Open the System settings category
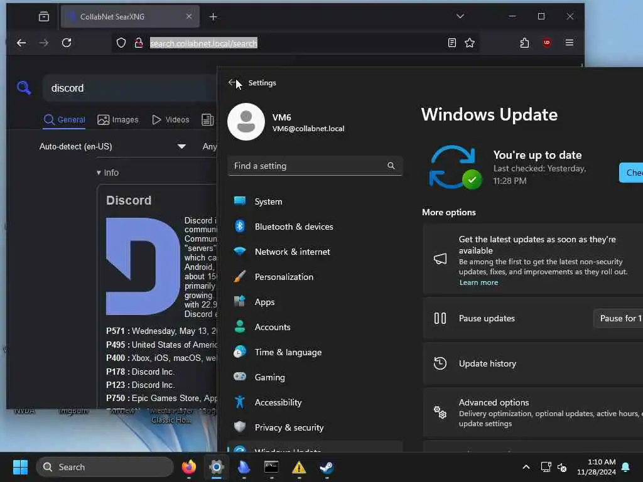Viewport: 643px width, 482px height. tap(315, 201)
